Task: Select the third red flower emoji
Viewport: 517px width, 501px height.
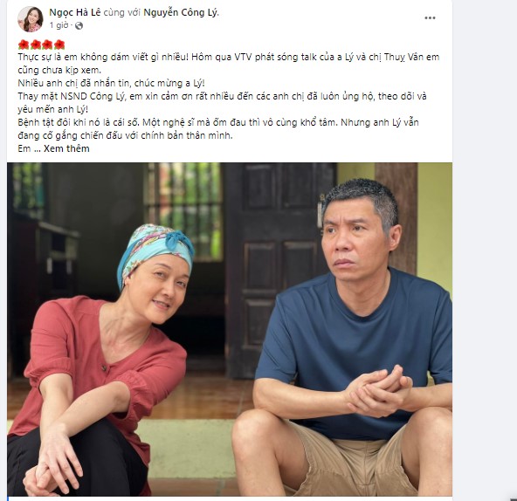Action: [x=47, y=45]
